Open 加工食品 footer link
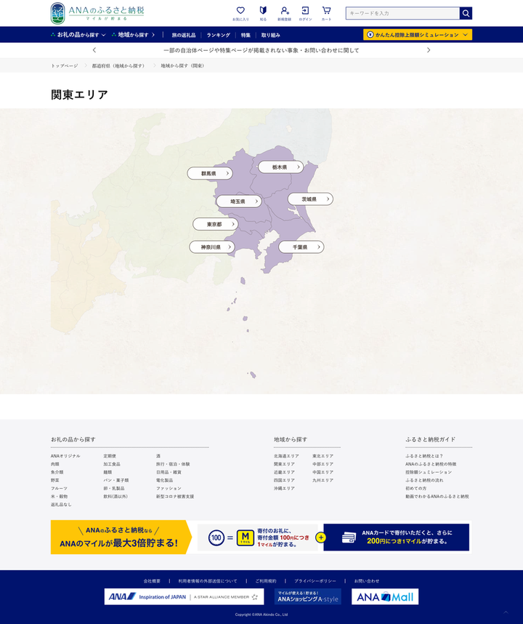The height and width of the screenshot is (624, 523). pos(112,464)
